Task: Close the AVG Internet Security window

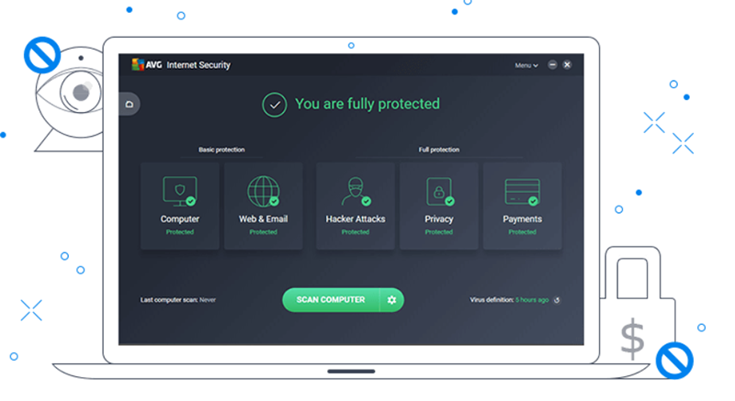Action: (x=567, y=65)
